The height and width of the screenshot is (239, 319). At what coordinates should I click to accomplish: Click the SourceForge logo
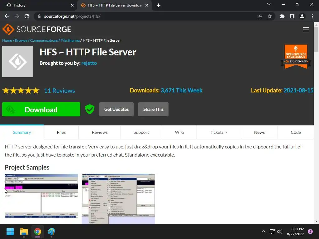click(x=37, y=30)
